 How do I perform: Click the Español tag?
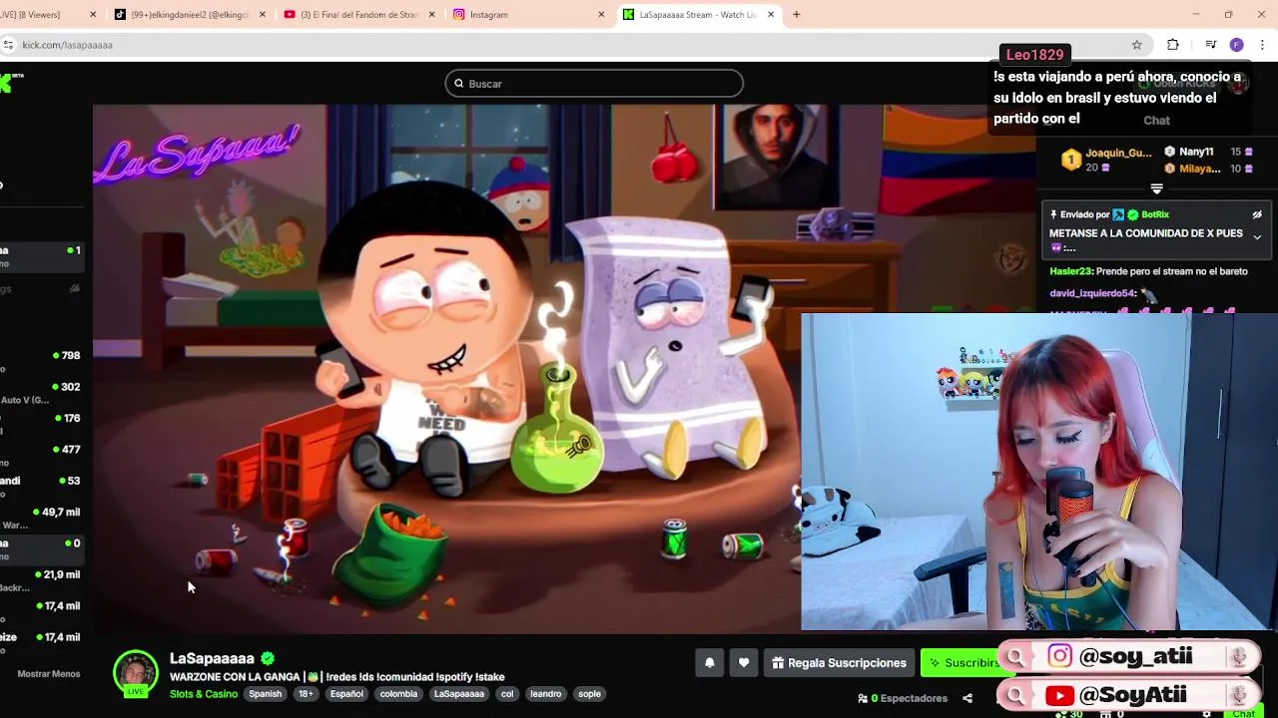point(346,694)
